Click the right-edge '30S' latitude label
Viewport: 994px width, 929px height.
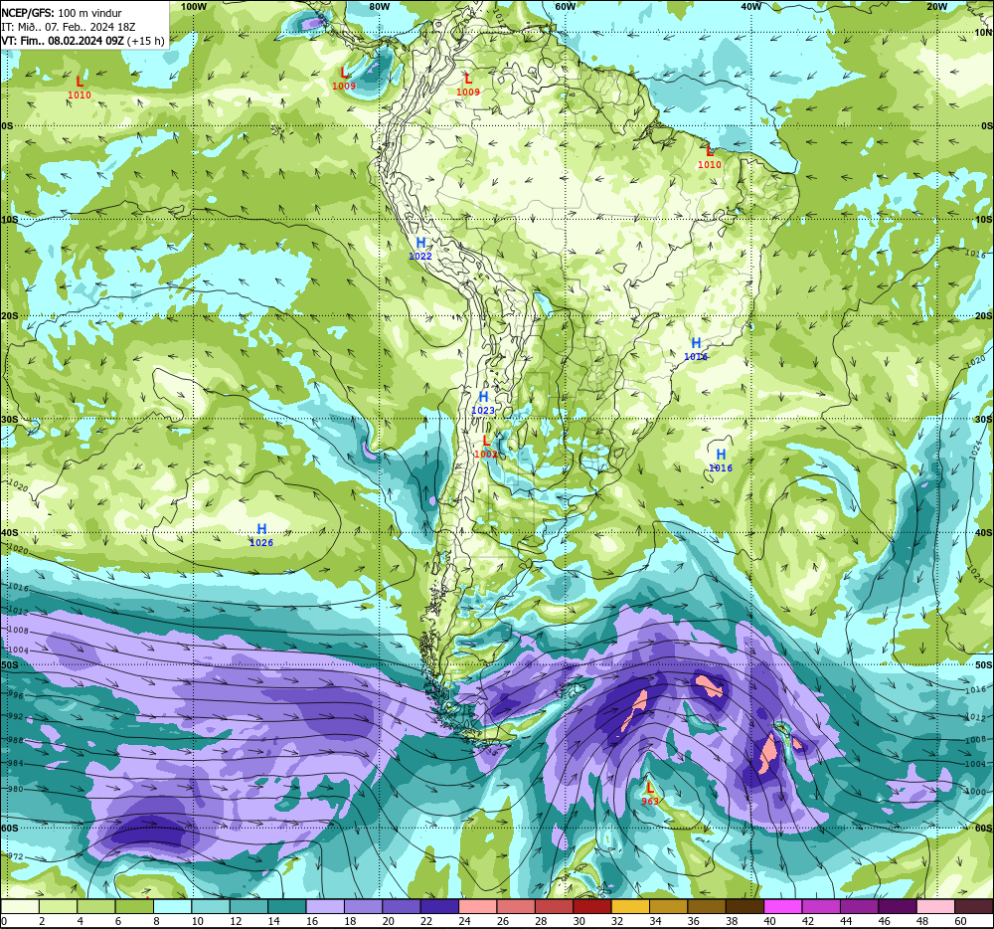[984, 419]
